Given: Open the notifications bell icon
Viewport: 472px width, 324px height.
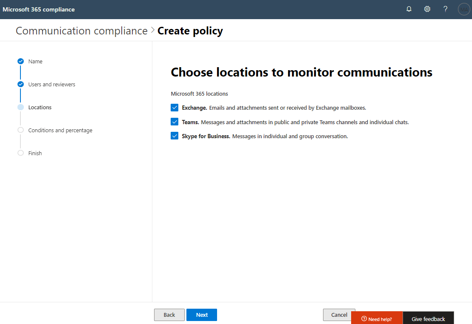Looking at the screenshot, I should click(x=409, y=9).
